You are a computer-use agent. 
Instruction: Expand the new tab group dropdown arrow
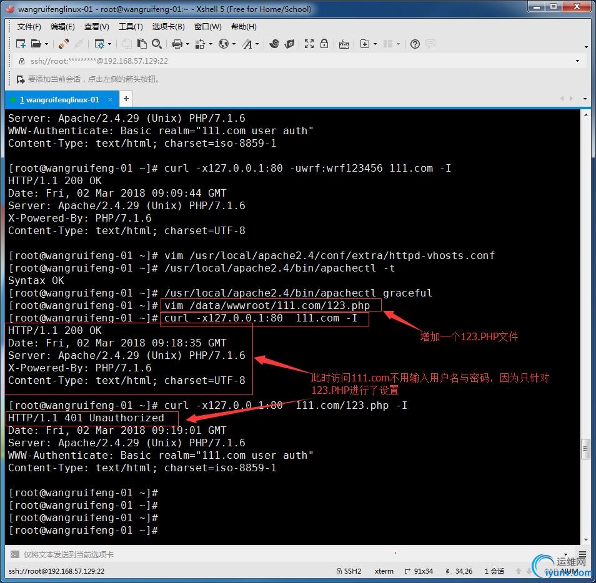tap(375, 44)
